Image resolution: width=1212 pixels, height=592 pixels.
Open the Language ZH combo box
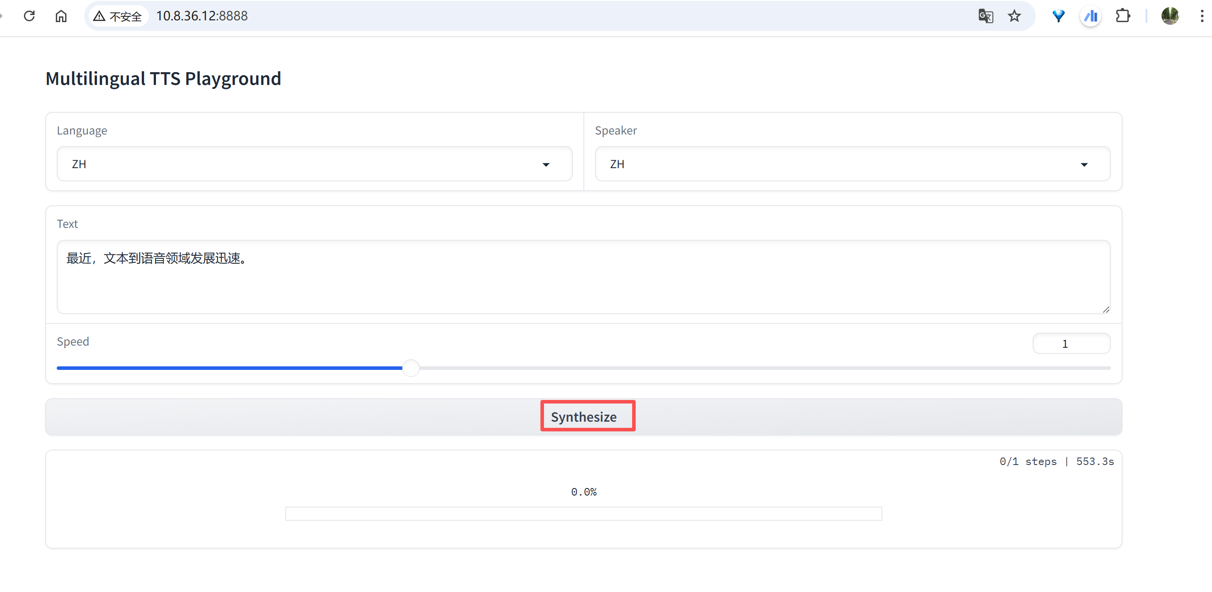pyautogui.click(x=301, y=164)
